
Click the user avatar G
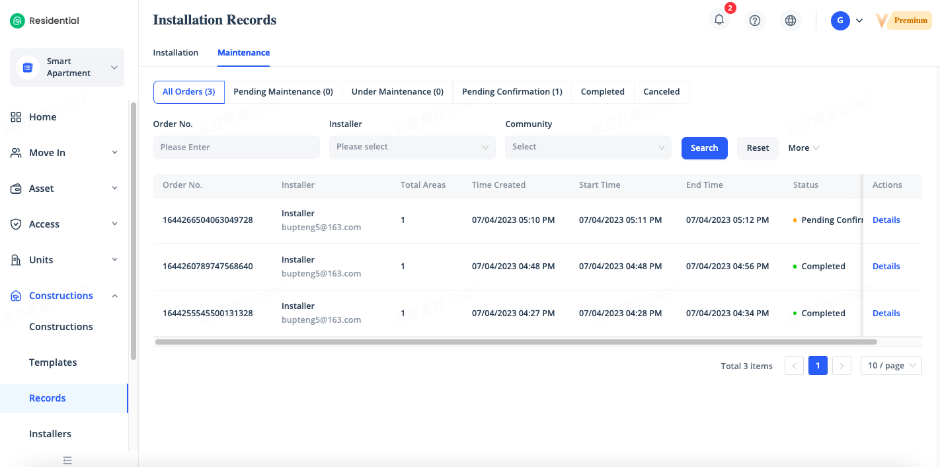840,21
